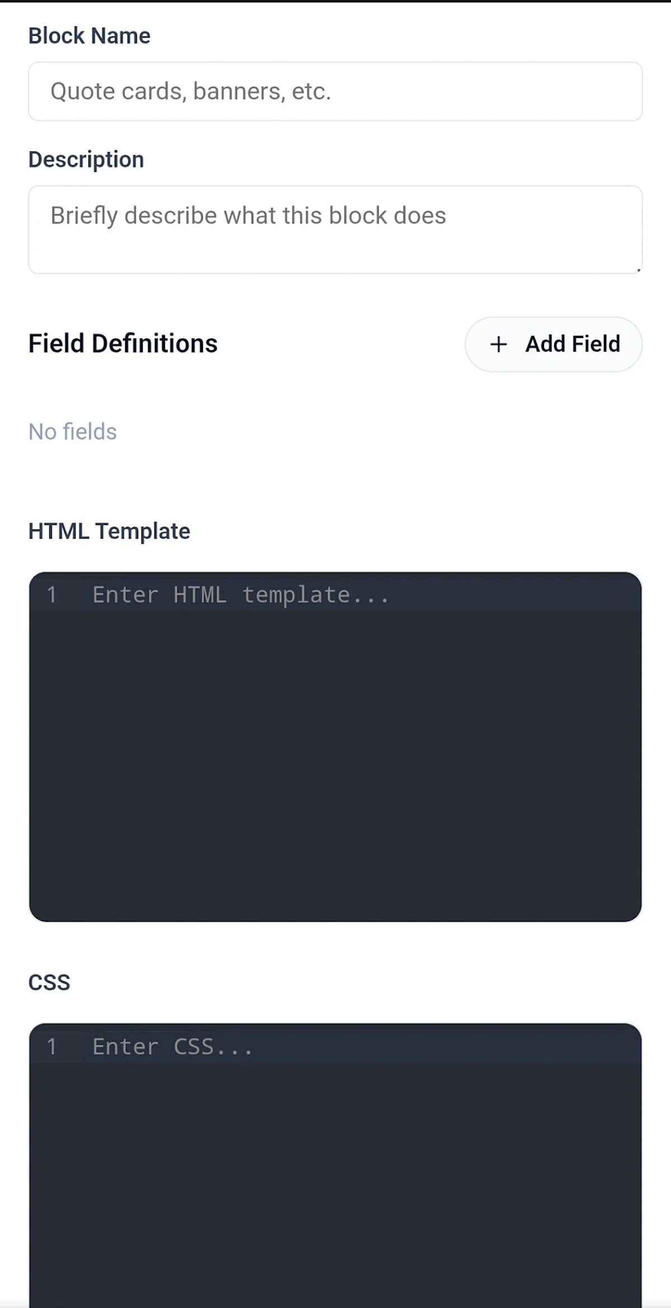671x1308 pixels.
Task: Grab the Description textarea resize handle
Action: [638, 269]
